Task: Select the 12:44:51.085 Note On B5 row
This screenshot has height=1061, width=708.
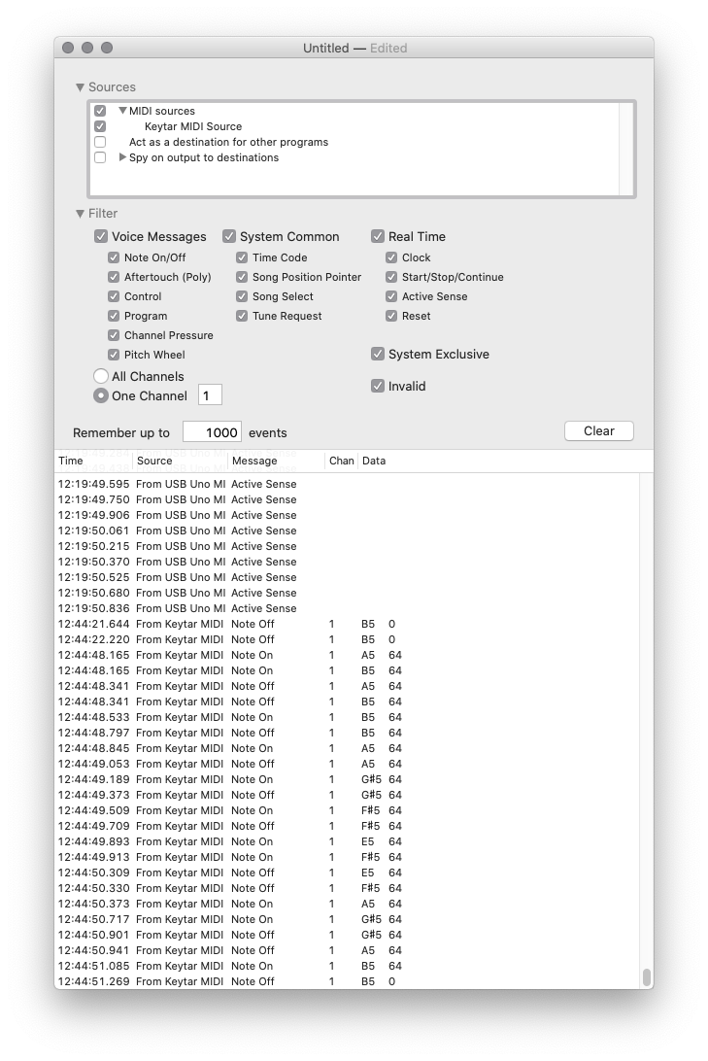Action: (347, 966)
